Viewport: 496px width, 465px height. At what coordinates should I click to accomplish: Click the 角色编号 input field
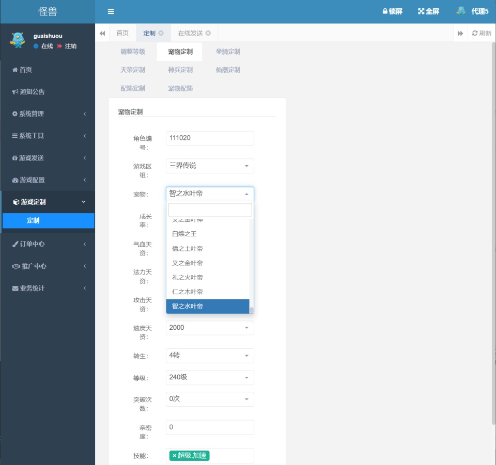point(210,138)
